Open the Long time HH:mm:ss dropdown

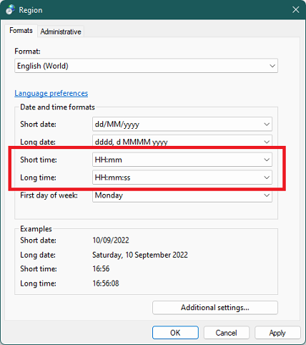click(x=182, y=178)
